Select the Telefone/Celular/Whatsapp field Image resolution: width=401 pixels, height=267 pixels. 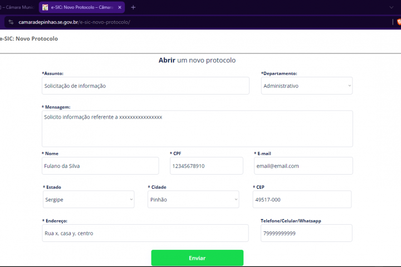pos(306,233)
